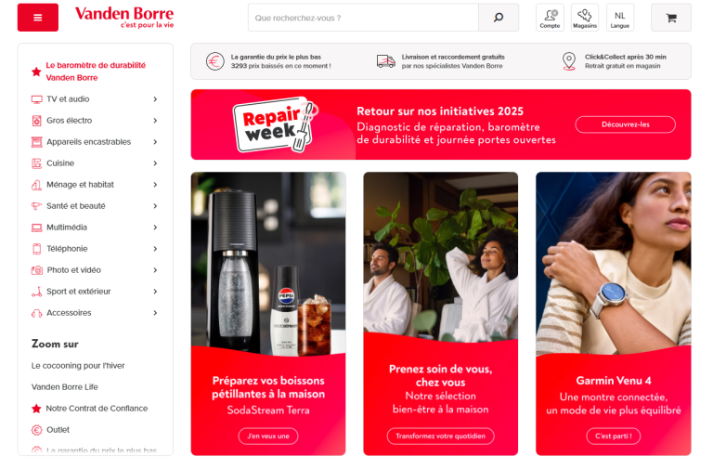
Task: Click the delivery truck icon
Action: click(x=385, y=61)
